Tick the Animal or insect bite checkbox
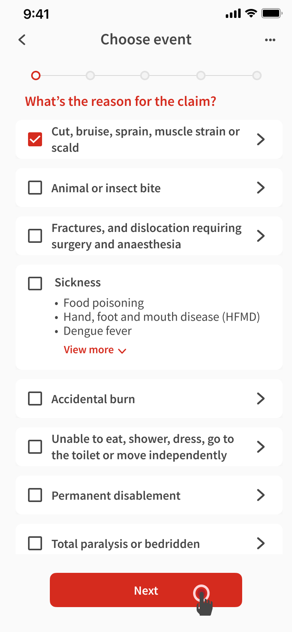The width and height of the screenshot is (292, 632). point(35,188)
